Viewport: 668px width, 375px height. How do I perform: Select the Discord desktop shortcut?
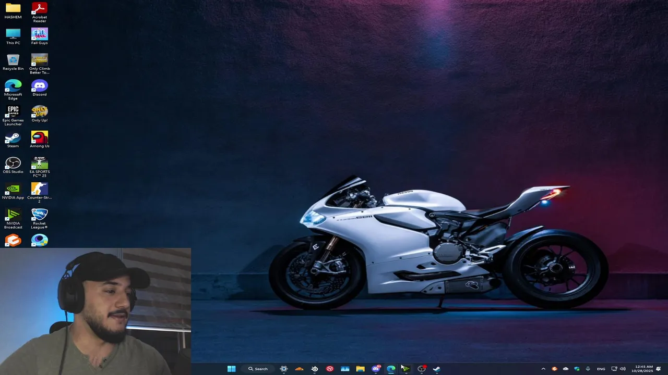coord(39,88)
